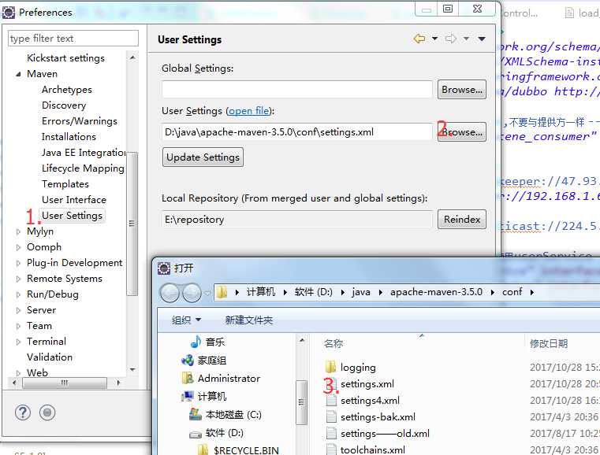Click the apache-maven-3.5.0 breadcrumb segment

pos(436,292)
